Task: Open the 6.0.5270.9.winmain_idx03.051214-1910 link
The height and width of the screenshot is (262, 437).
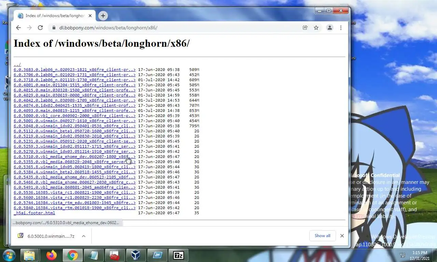Action: click(x=74, y=151)
